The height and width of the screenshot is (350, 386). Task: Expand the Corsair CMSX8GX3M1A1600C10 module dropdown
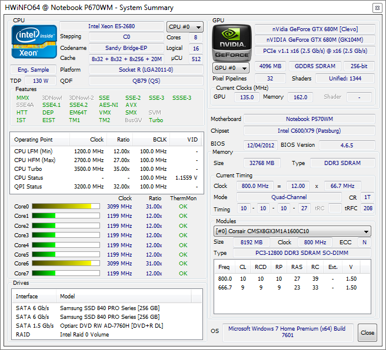[292, 231]
